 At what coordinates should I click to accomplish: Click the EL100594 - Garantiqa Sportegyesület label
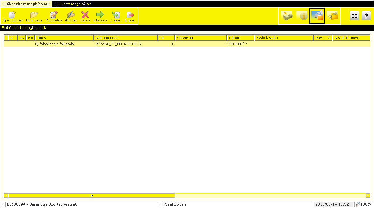pos(42,204)
